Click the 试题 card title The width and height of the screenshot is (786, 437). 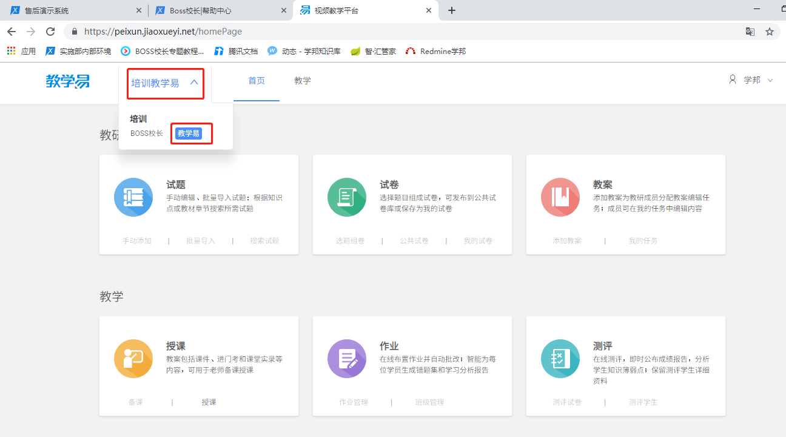pyautogui.click(x=176, y=185)
